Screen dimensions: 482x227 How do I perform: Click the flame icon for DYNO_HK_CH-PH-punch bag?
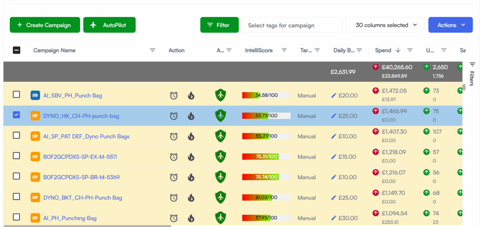point(191,116)
